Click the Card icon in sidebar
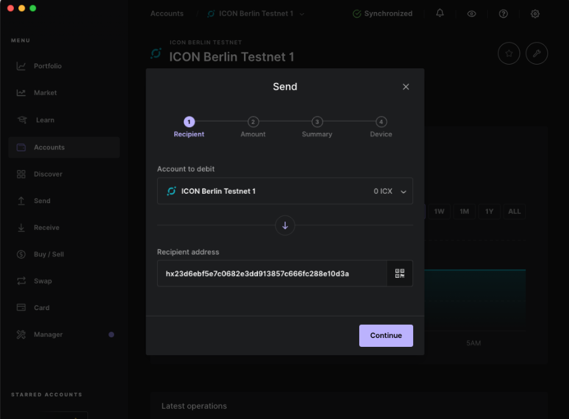This screenshot has height=419, width=569. [21, 308]
